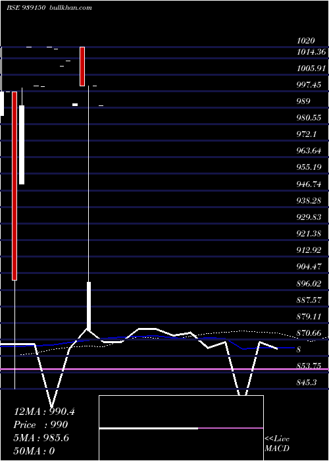
Task: Click the 896.02 price axis label
Action: tap(309, 284)
